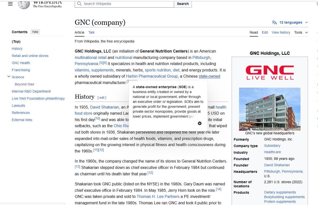318x205 pixels.
Task: Open the Edit tab
Action: (x=265, y=33)
